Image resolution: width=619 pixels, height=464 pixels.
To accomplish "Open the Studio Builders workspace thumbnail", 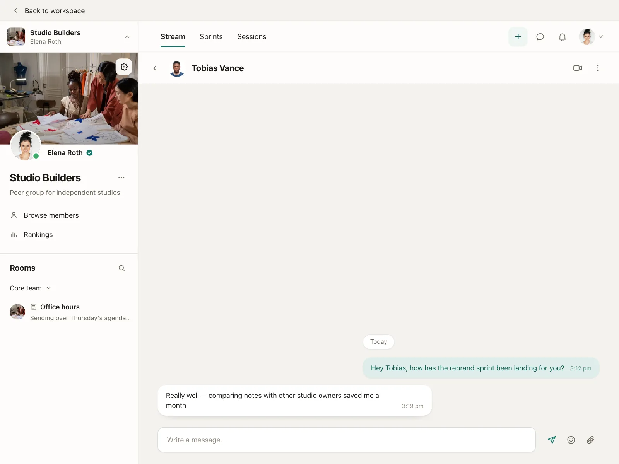I will pyautogui.click(x=16, y=37).
